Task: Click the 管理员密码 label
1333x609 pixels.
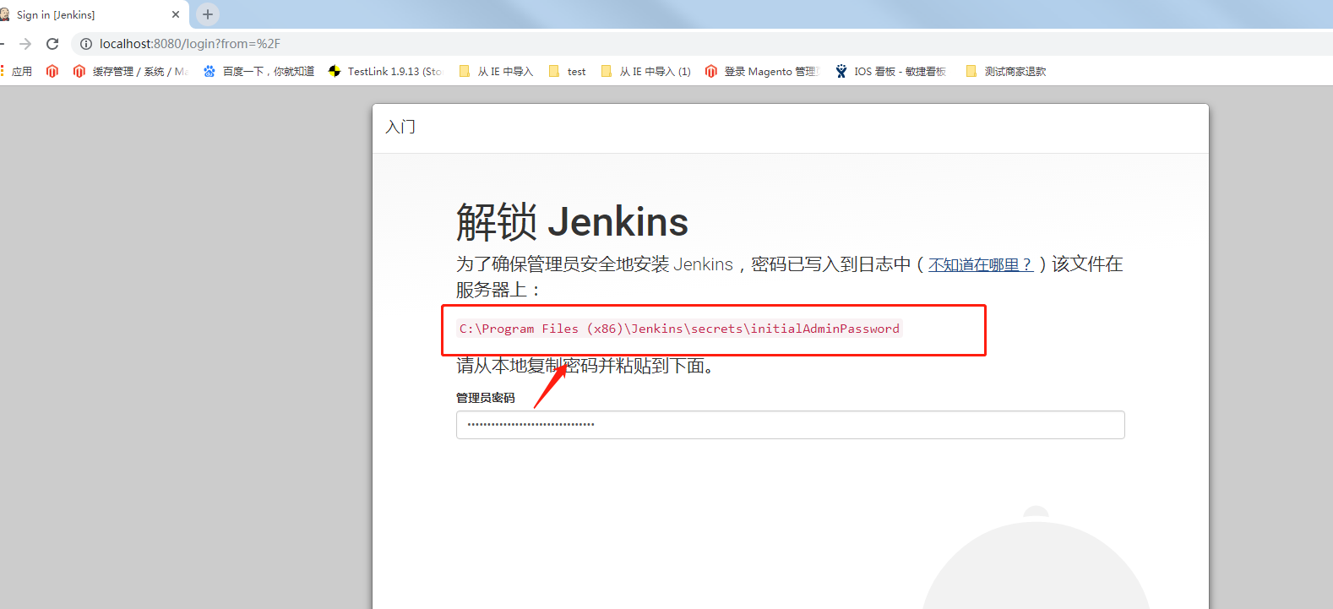Action: (486, 398)
